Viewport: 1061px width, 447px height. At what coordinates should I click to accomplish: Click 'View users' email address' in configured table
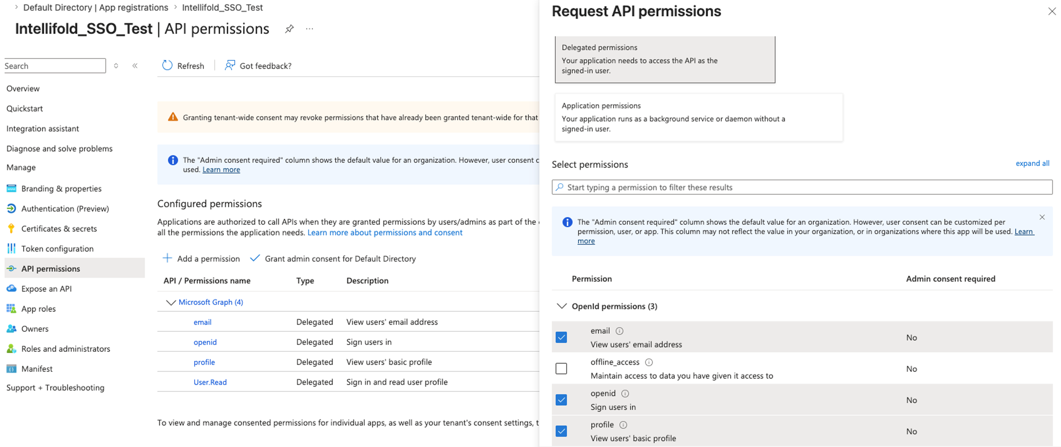(392, 322)
